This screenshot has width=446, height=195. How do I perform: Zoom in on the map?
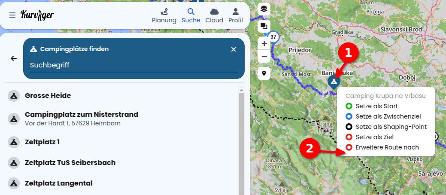pos(264,43)
